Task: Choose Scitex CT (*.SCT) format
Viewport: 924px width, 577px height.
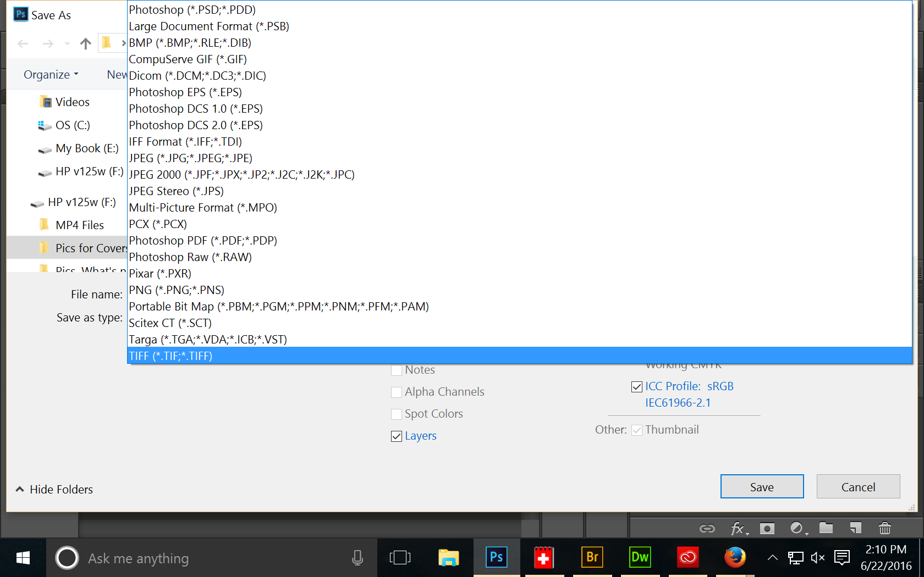Action: (x=520, y=323)
